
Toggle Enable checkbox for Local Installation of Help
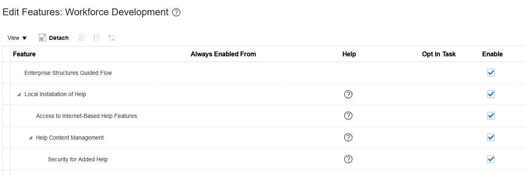click(491, 94)
